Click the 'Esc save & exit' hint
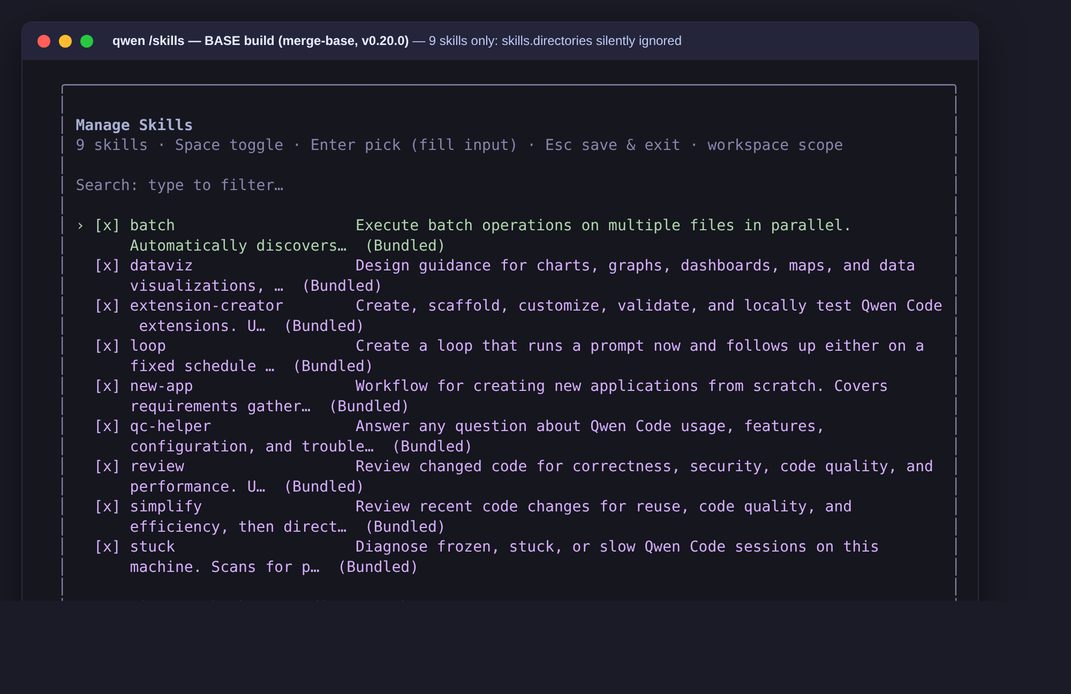The image size is (1071, 694). click(x=613, y=145)
